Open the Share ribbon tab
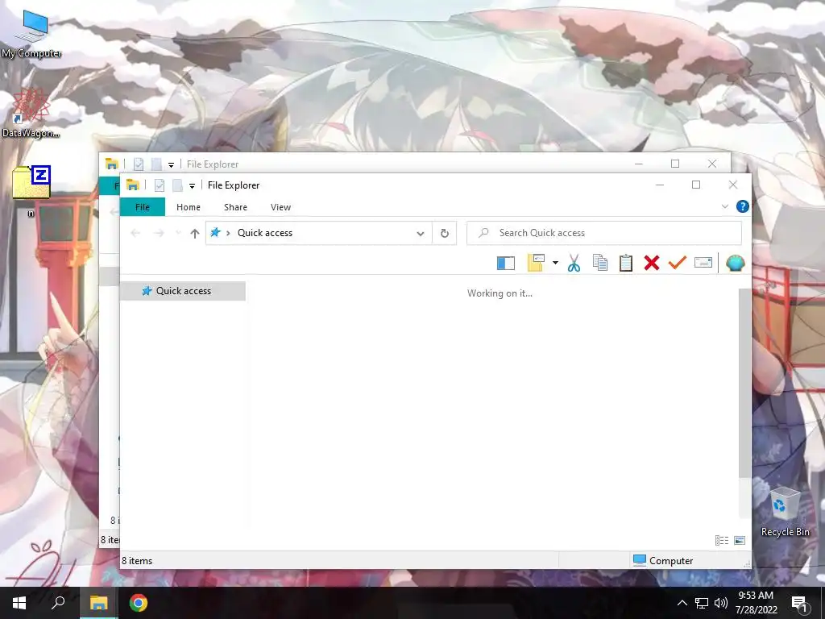Viewport: 825px width, 619px height. [x=236, y=207]
